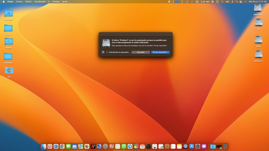Select the fotos folder on desktop
The image size is (269, 151).
click(x=8, y=28)
